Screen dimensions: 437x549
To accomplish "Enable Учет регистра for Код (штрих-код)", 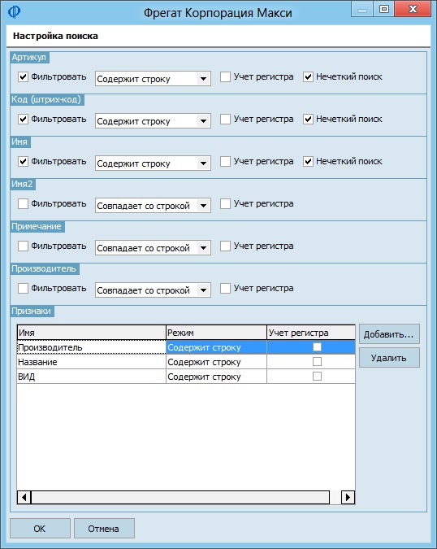I will point(226,119).
